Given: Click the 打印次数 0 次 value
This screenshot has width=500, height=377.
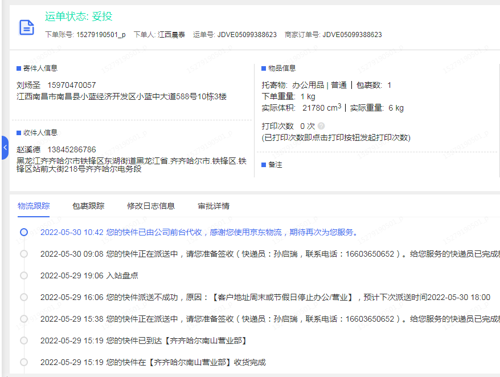Looking at the screenshot, I should [x=308, y=126].
